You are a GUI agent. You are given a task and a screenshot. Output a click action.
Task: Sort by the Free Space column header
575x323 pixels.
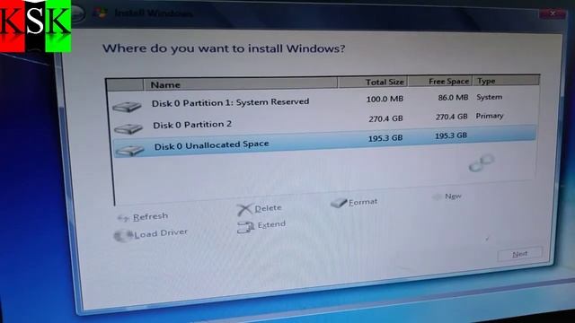tap(440, 81)
